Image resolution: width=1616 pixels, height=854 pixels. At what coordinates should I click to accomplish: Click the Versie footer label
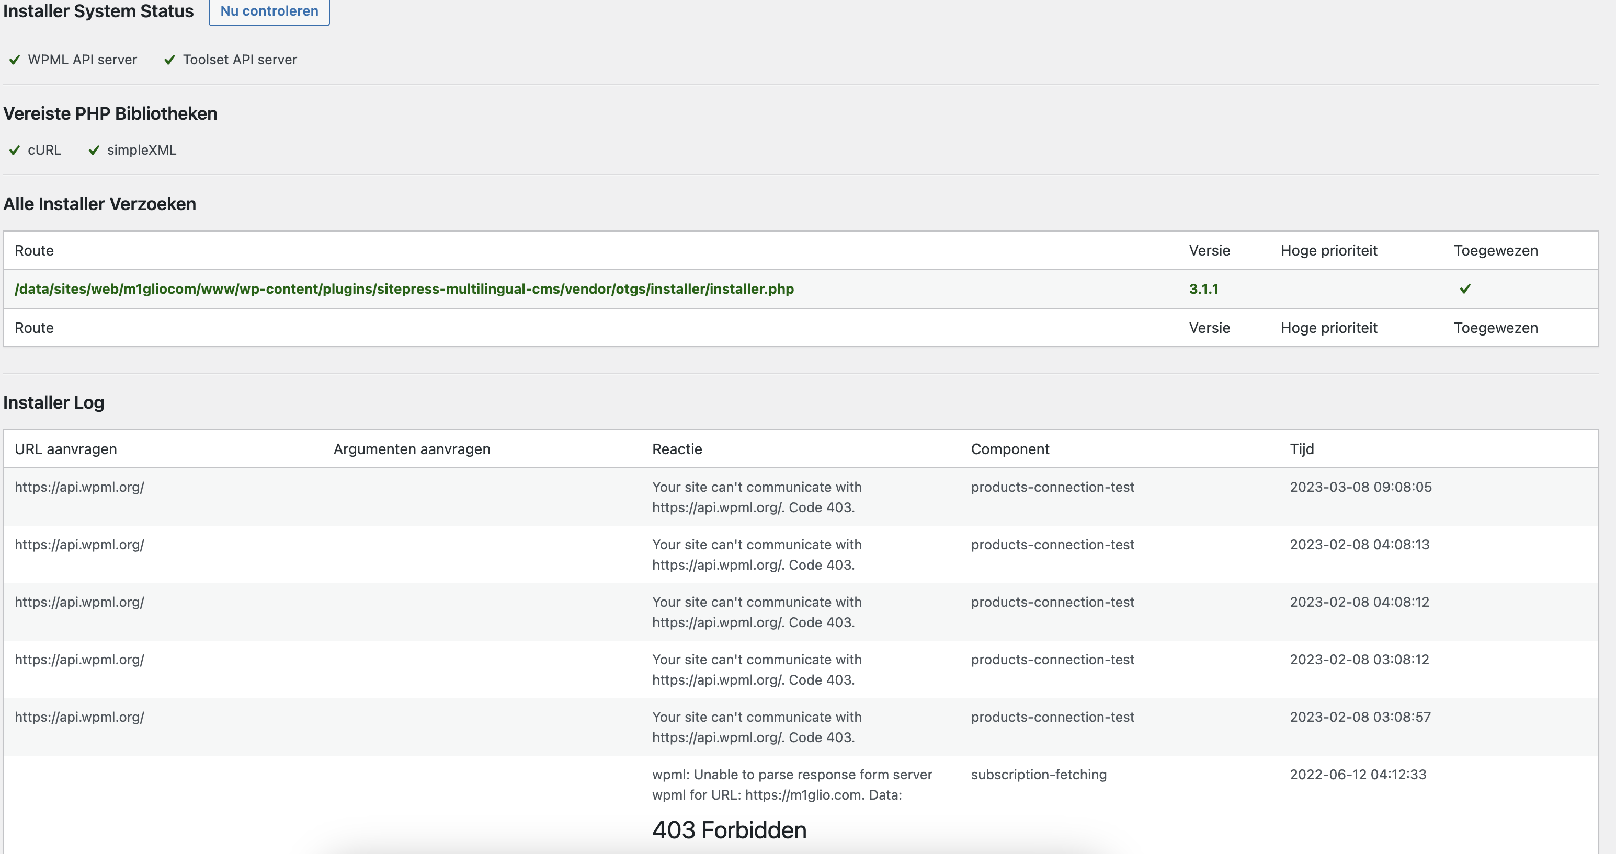click(1210, 328)
